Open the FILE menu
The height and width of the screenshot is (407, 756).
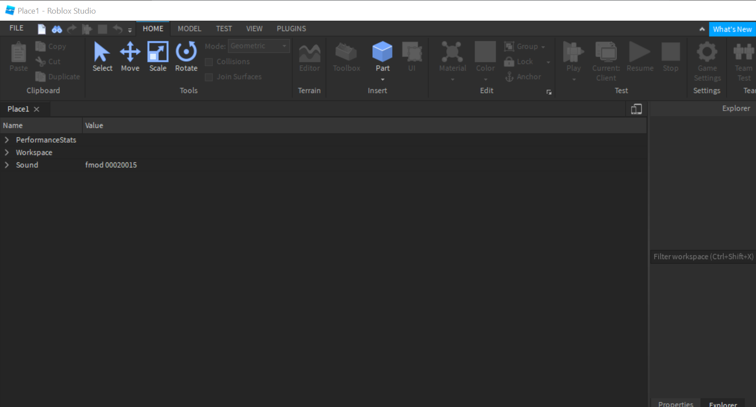(x=17, y=28)
